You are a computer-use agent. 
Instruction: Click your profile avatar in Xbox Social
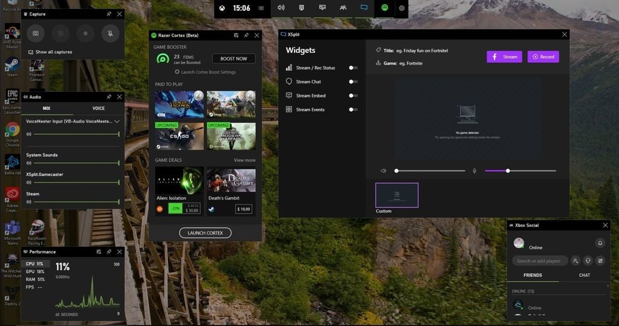point(519,243)
